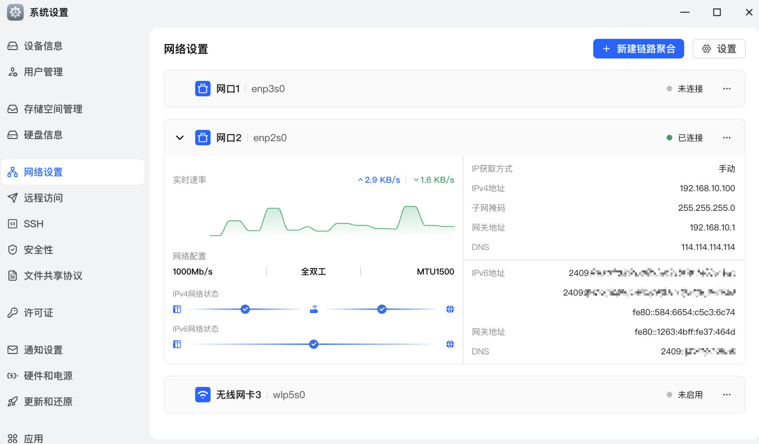Click the 新建链路聚合 button

click(x=638, y=49)
